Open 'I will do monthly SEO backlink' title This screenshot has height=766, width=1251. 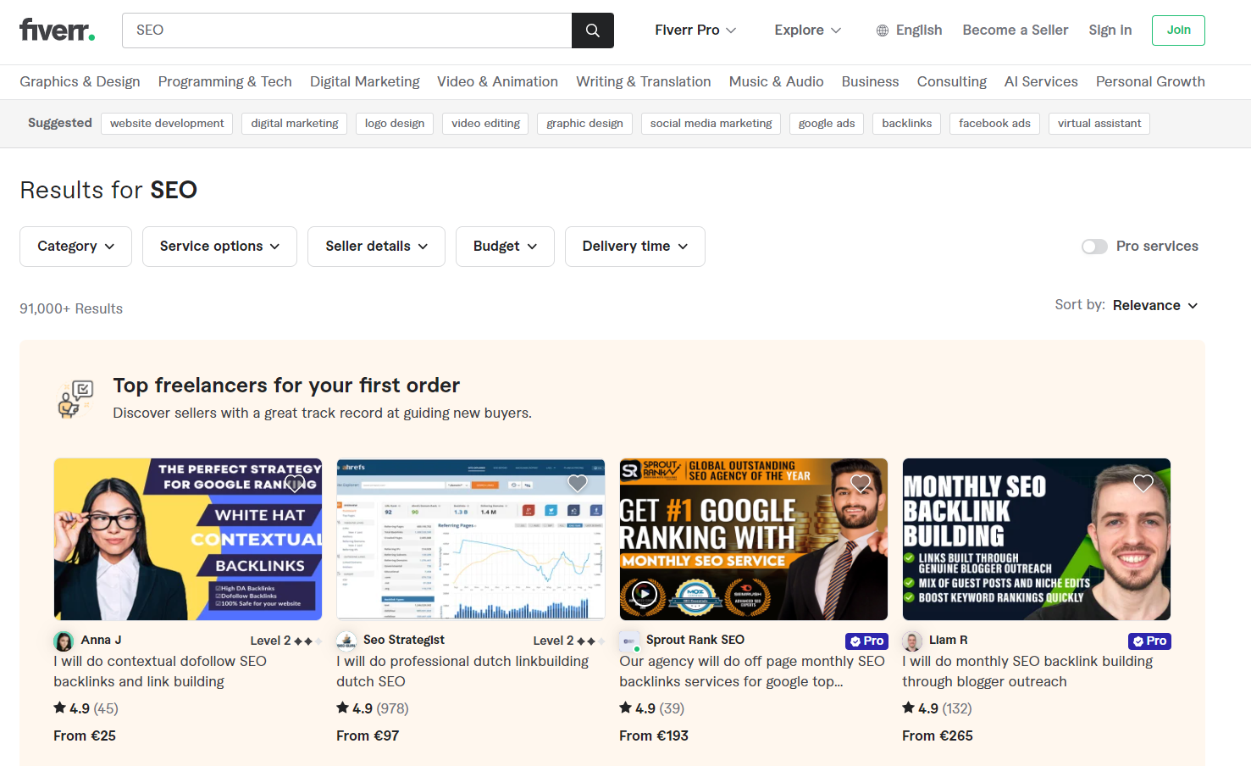pyautogui.click(x=1027, y=671)
